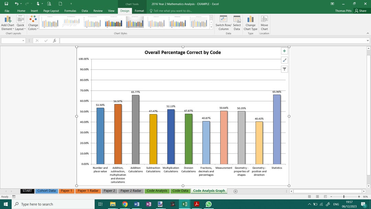Open the Chart Styles brush icon
Screen dimensions: 371x209
pos(284,60)
